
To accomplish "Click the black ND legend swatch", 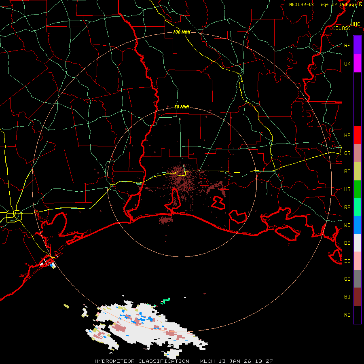I will [x=357, y=315].
